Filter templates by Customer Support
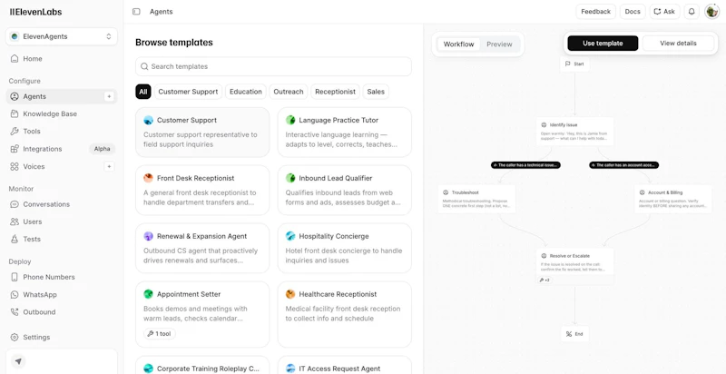The width and height of the screenshot is (726, 374). coord(188,92)
